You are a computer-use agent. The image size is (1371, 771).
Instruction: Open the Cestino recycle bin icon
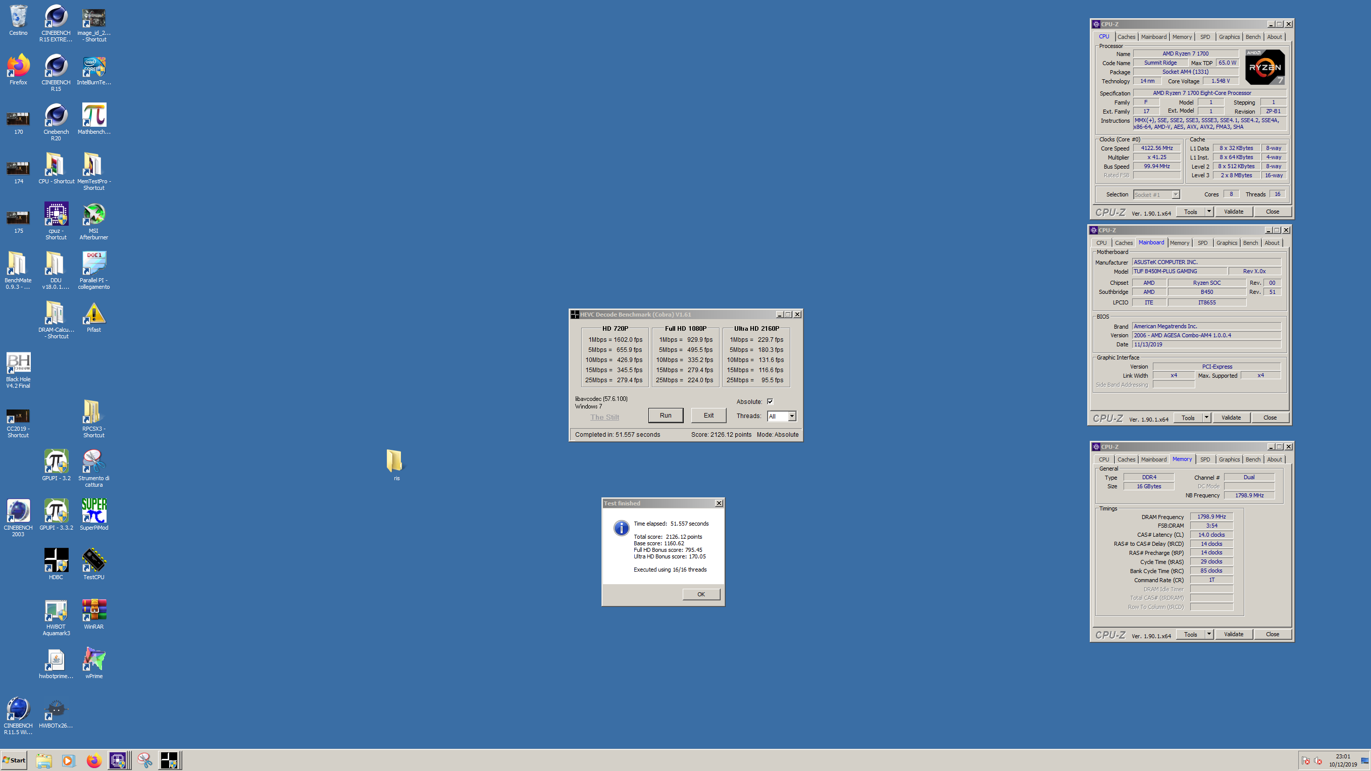(18, 20)
